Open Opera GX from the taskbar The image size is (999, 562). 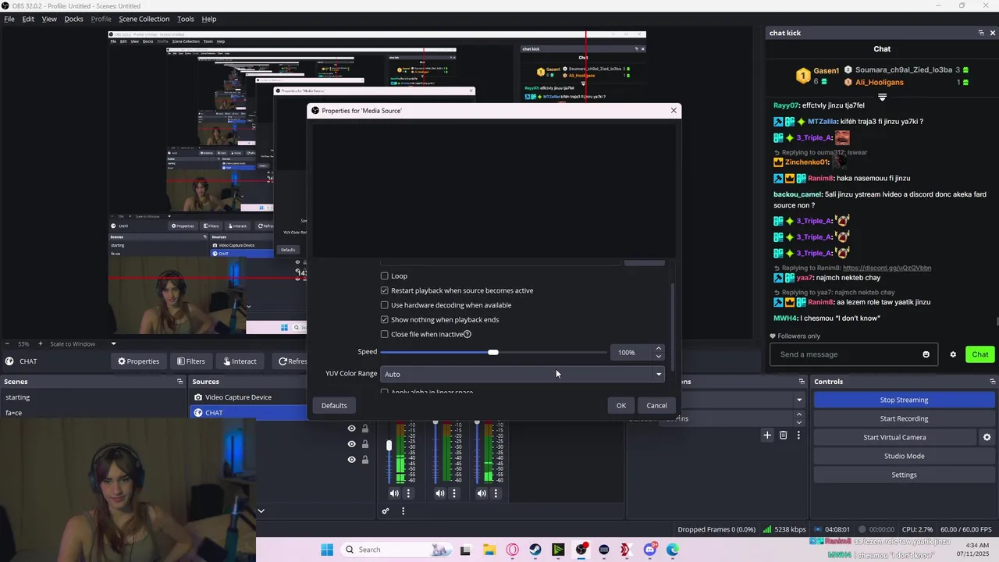pos(513,550)
